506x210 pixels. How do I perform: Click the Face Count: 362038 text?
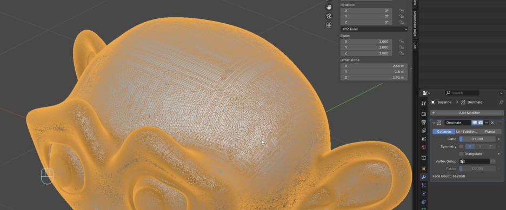click(x=449, y=176)
